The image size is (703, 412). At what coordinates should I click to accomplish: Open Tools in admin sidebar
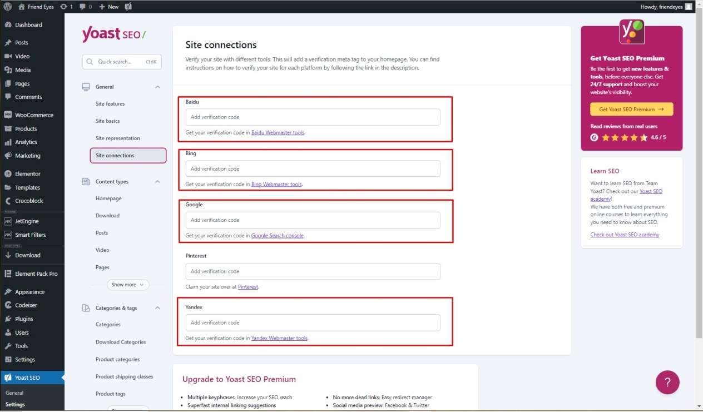[x=22, y=346]
